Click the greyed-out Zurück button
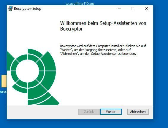Screen dimensions: 168x128 (89, 112)
